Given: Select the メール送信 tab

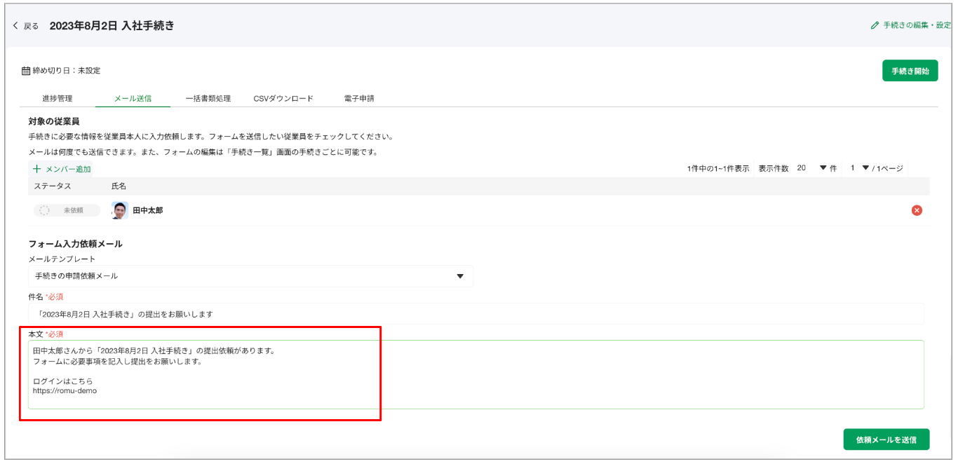Looking at the screenshot, I should click(133, 99).
